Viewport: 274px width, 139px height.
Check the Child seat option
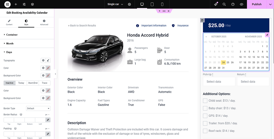(x=205, y=101)
